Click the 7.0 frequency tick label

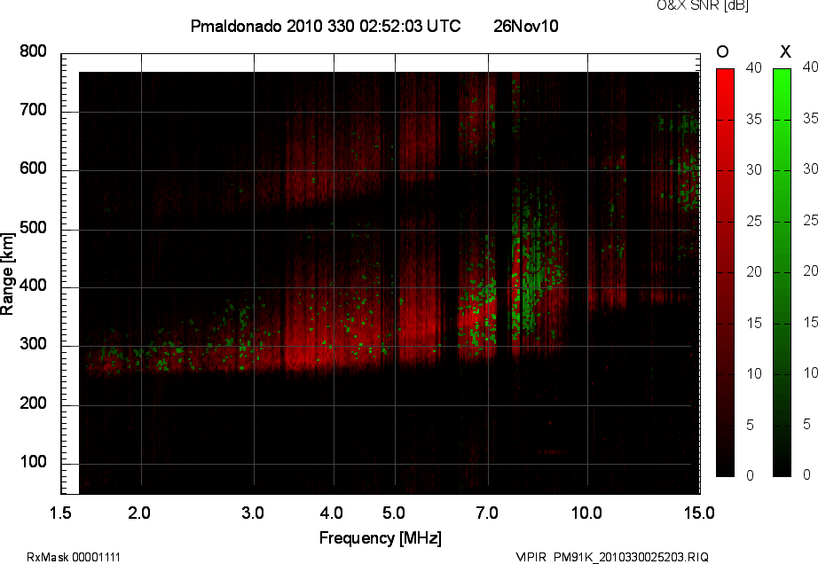click(x=487, y=513)
